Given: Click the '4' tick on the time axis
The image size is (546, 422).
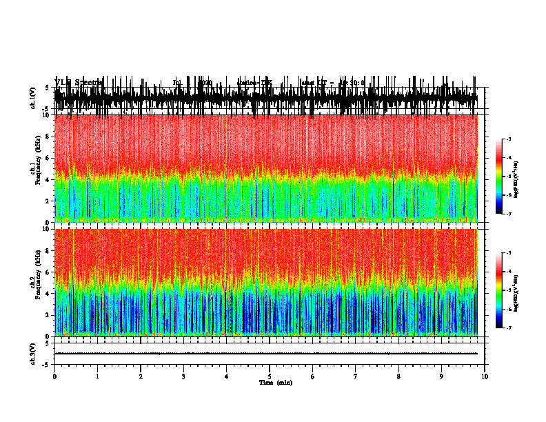Looking at the screenshot, I should [226, 376].
